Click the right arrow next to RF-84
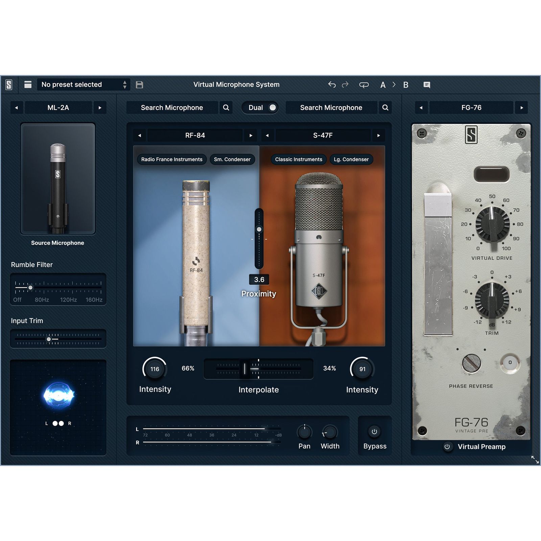The width and height of the screenshot is (541, 541). [251, 135]
